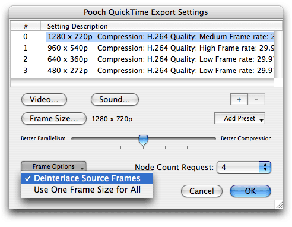Select setting row 3, 480 x 272p
Image resolution: width=292 pixels, height=227 pixels.
coord(142,71)
